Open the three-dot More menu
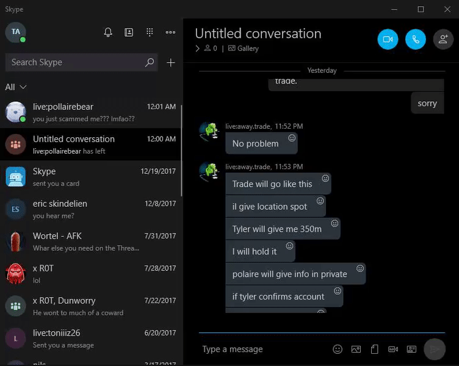This screenshot has width=459, height=366. point(170,32)
